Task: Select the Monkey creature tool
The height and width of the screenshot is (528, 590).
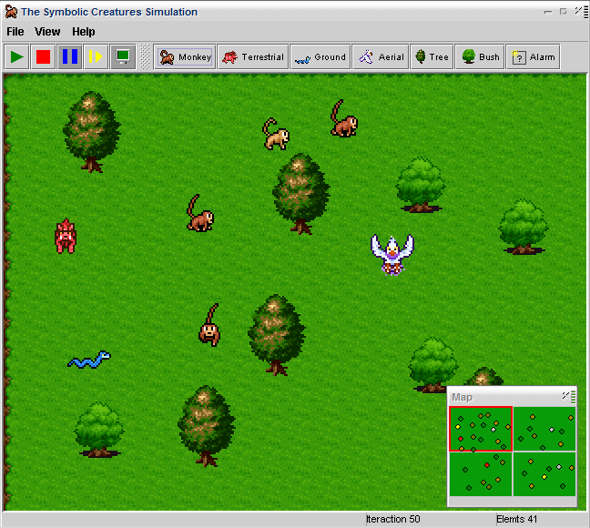Action: click(185, 56)
